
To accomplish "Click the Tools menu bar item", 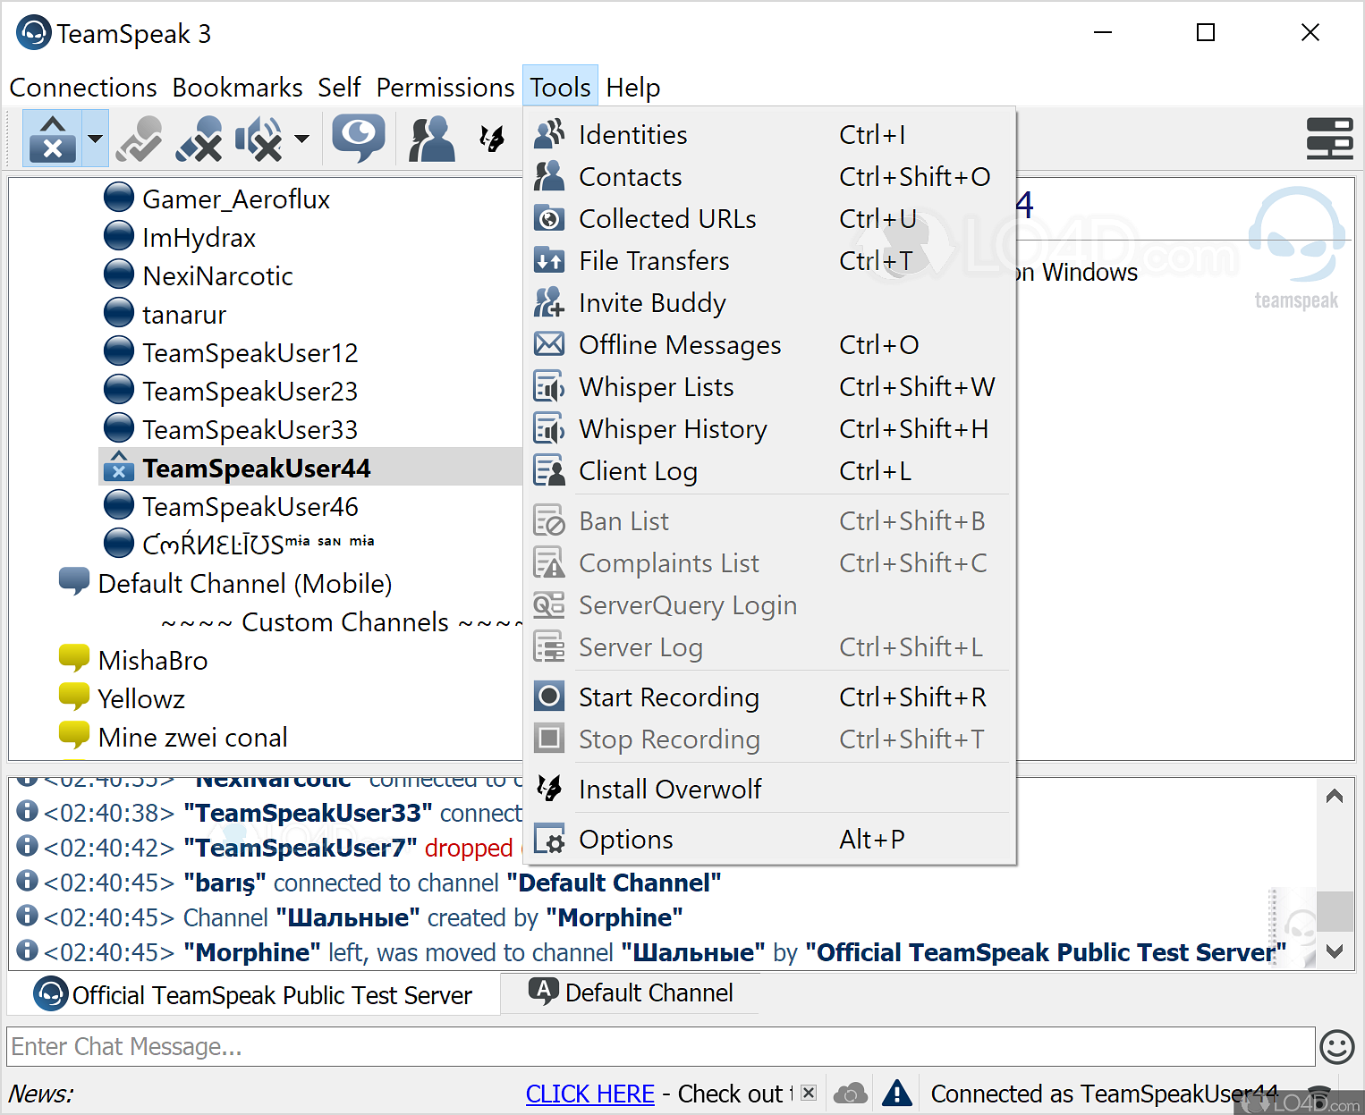I will coord(560,88).
